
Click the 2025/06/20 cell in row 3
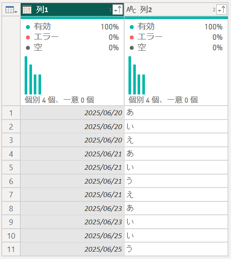72,140
